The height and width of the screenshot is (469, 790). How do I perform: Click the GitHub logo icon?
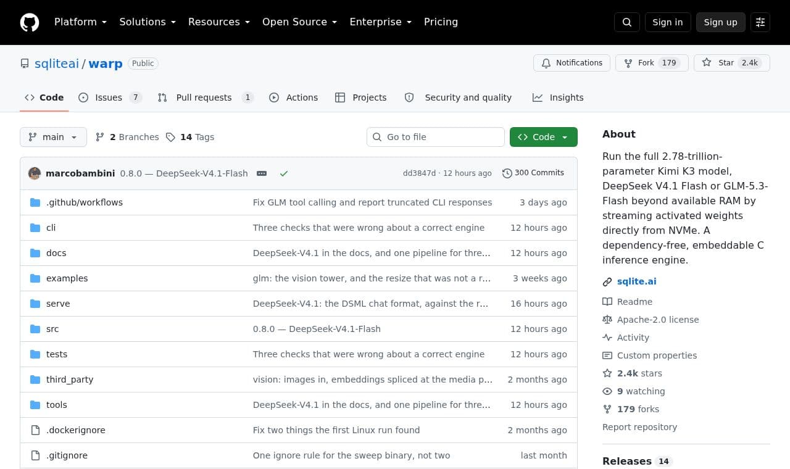(30, 22)
